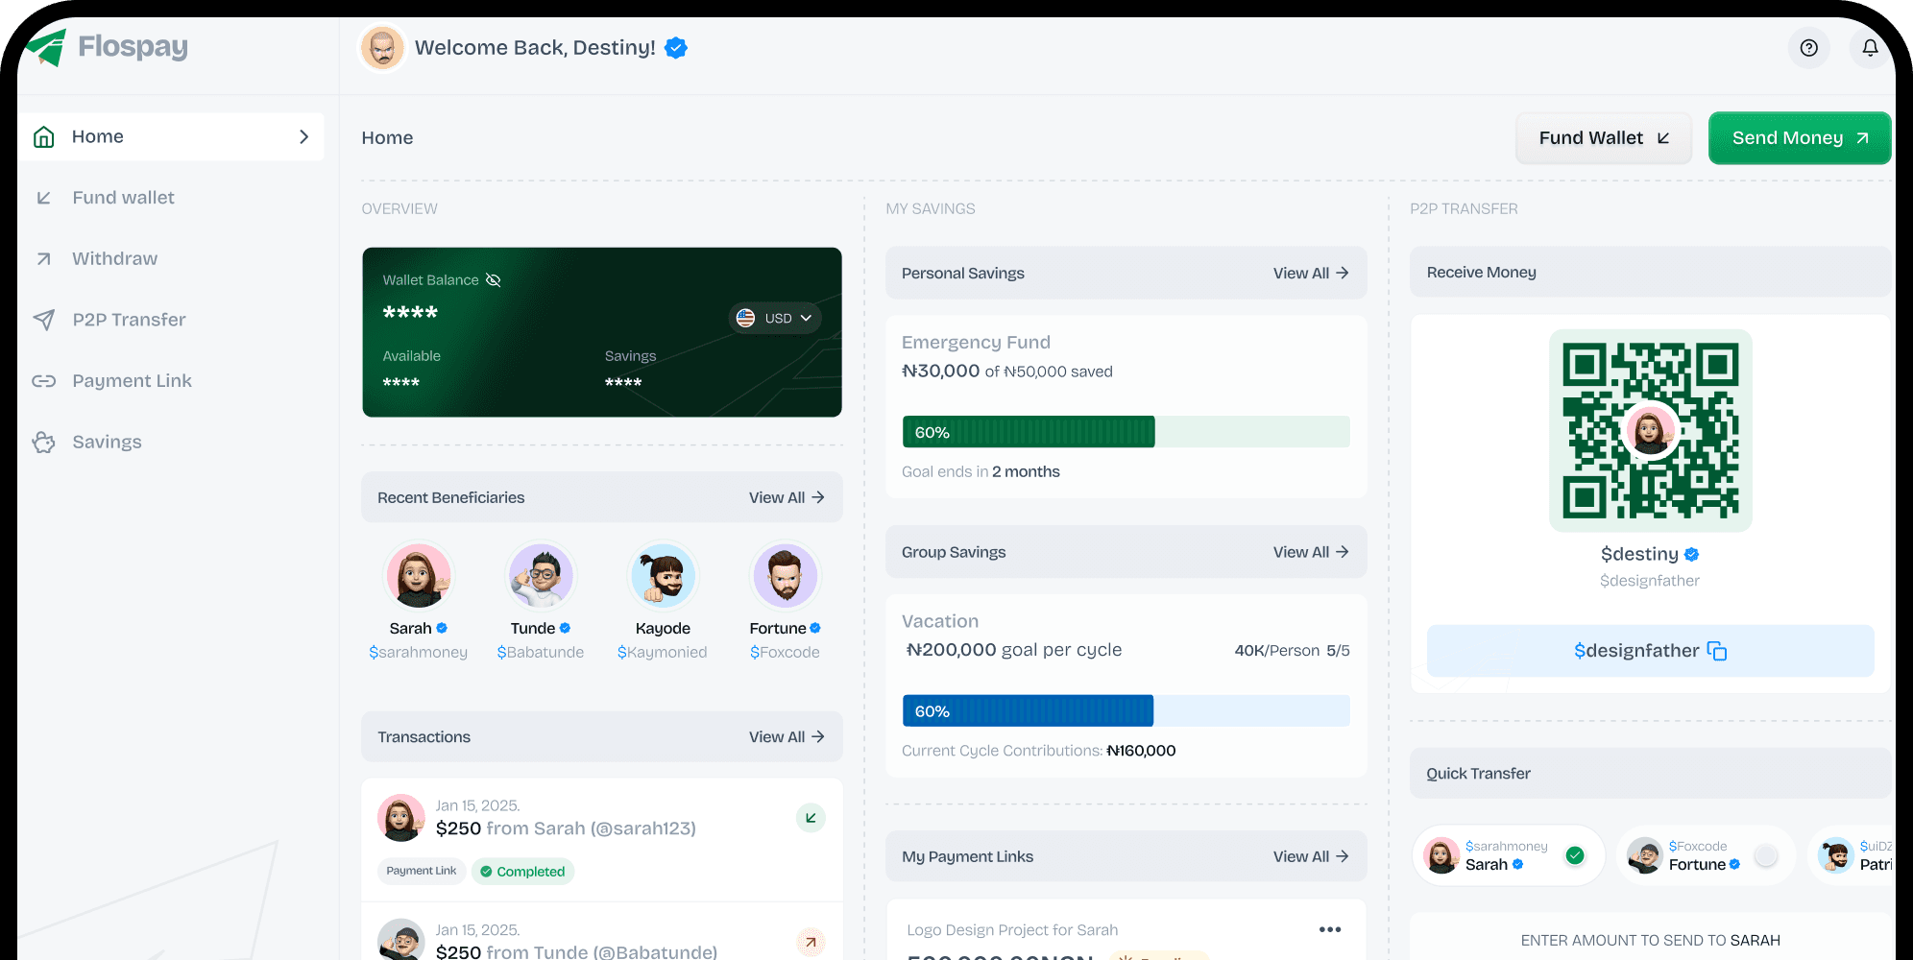1913x960 pixels.
Task: Click the Flospay logo
Action: 106,47
